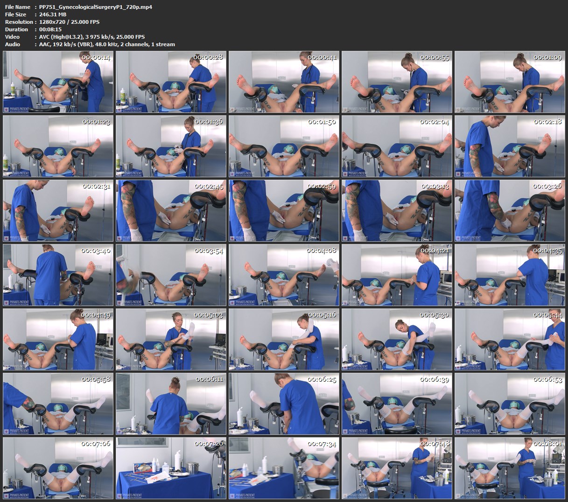Click the file name text ending in 720p.mp4
Screen dimensions: 568x502
pyautogui.click(x=95, y=7)
